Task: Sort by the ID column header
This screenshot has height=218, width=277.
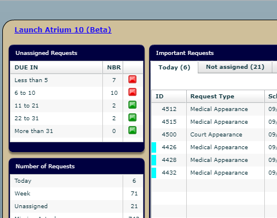Action: point(169,96)
